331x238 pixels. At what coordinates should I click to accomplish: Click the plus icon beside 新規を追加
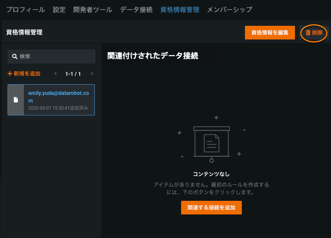tap(10, 74)
